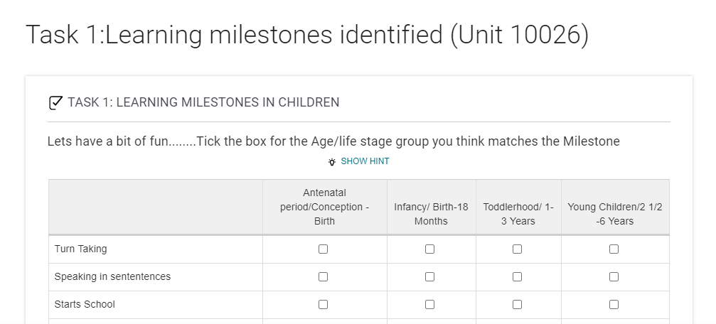The width and height of the screenshot is (716, 324).
Task: Check Turn Taking for Toddlerhood
Action: click(518, 249)
